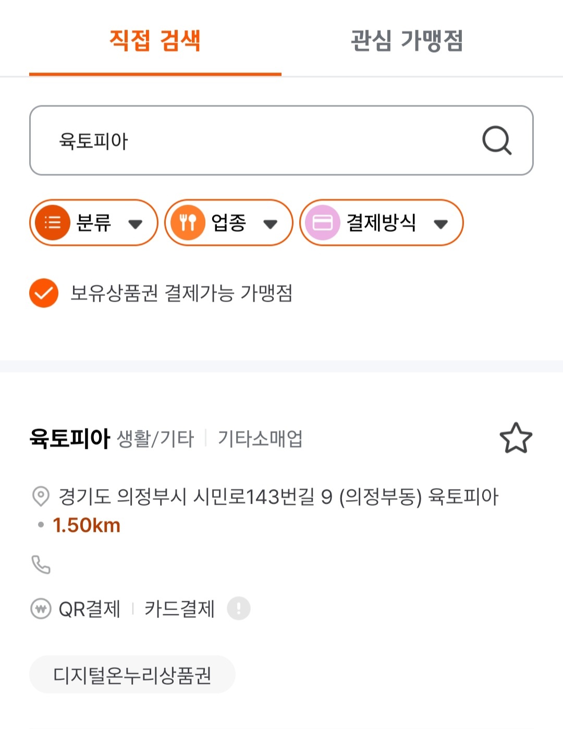Tap the gray exclamation info icon
Image resolution: width=563 pixels, height=729 pixels.
point(239,608)
